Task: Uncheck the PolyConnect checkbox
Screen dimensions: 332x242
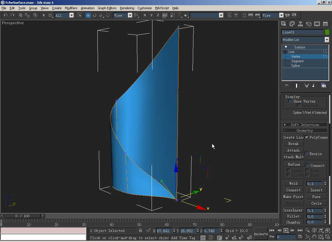Action: pos(306,137)
